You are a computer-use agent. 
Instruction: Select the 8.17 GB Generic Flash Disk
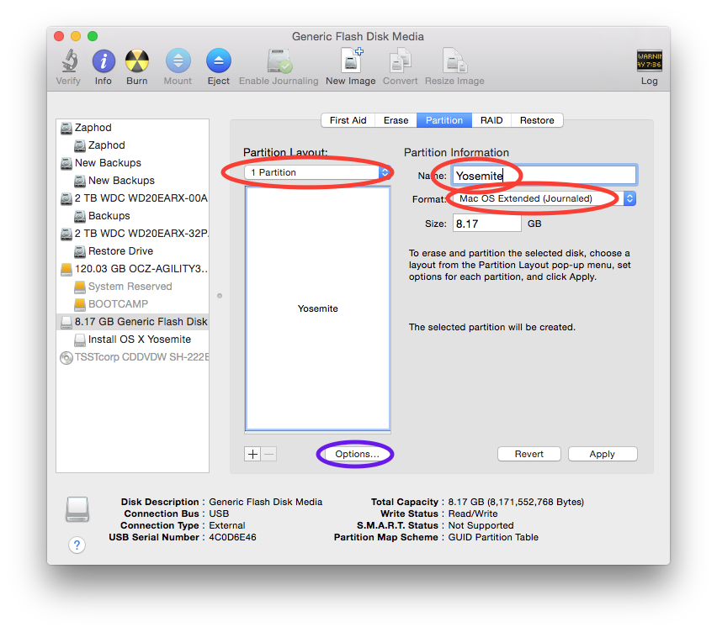tap(132, 322)
